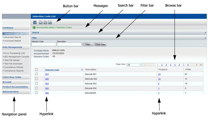Go to page 5

tap(175, 65)
